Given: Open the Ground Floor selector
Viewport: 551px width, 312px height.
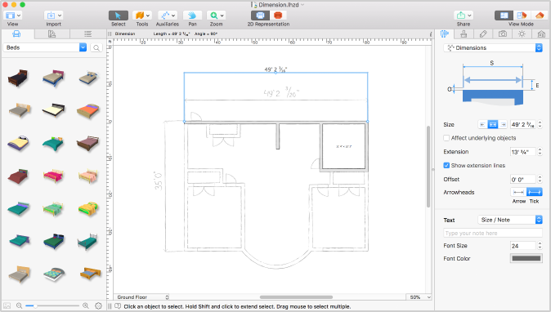Looking at the screenshot, I should (x=141, y=297).
